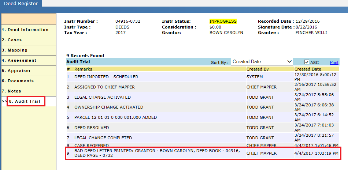
Task: Toggle the ASC sort order checkbox
Action: (x=307, y=62)
